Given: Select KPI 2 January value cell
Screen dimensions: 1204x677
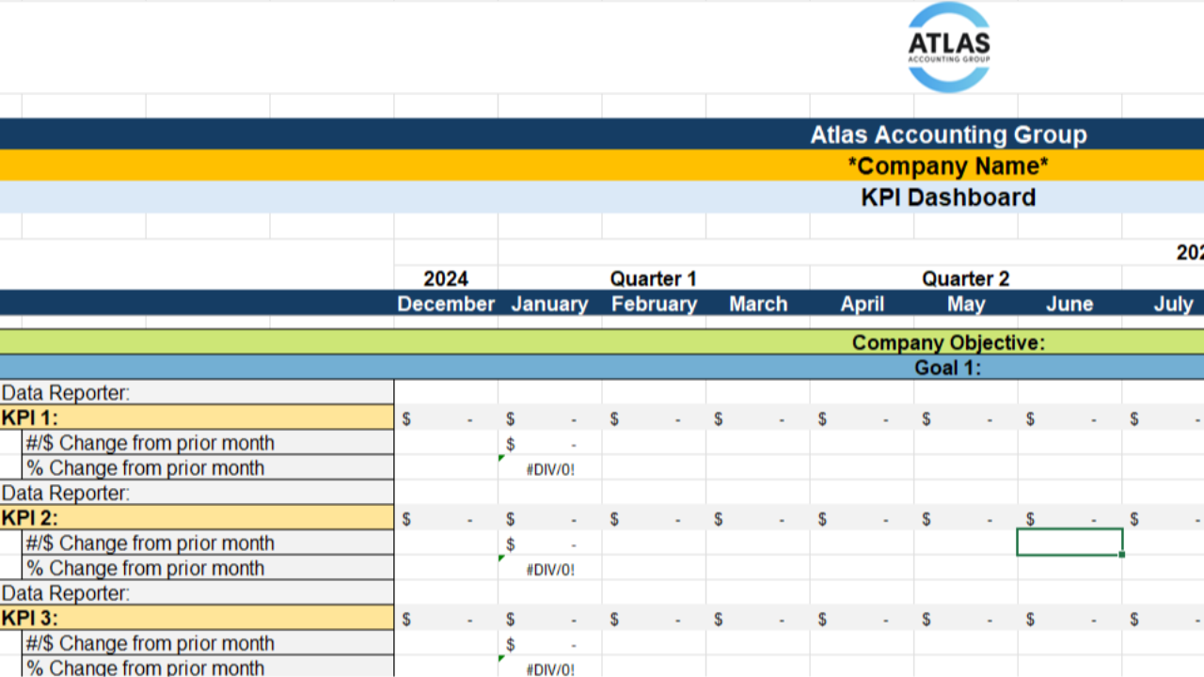Looking at the screenshot, I should pos(550,518).
